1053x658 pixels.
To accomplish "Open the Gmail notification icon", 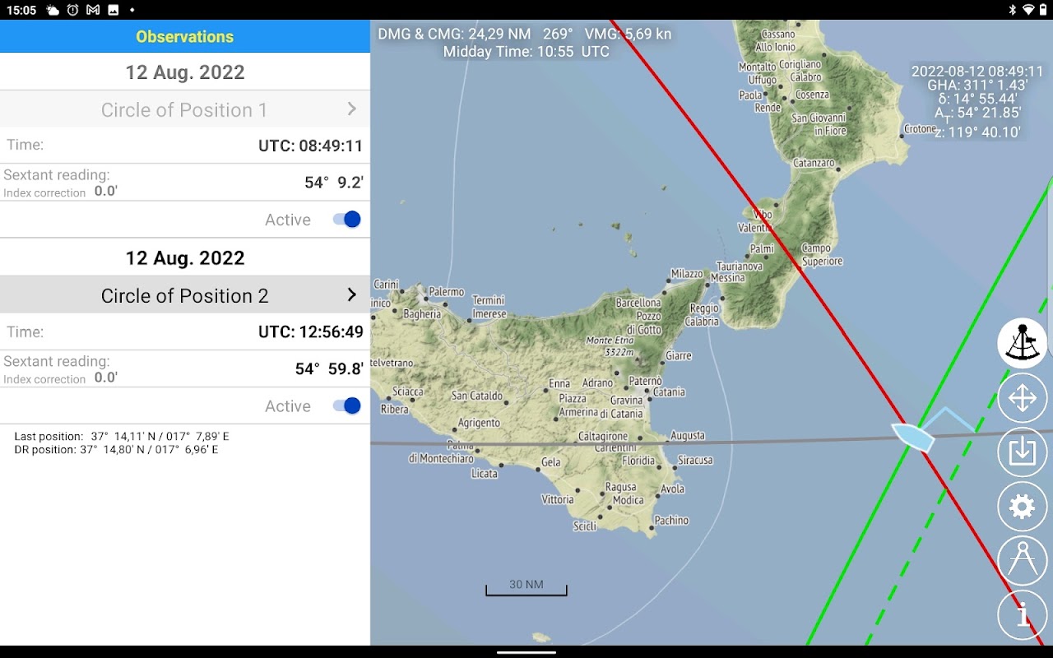I will coord(93,10).
